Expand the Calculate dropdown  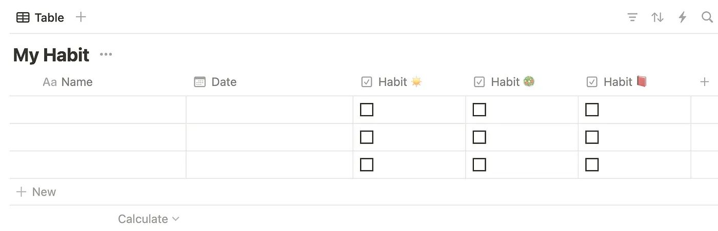click(x=149, y=219)
